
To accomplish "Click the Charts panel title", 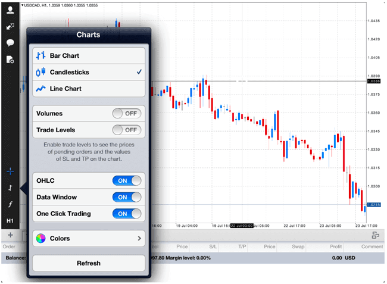I will [88, 35].
